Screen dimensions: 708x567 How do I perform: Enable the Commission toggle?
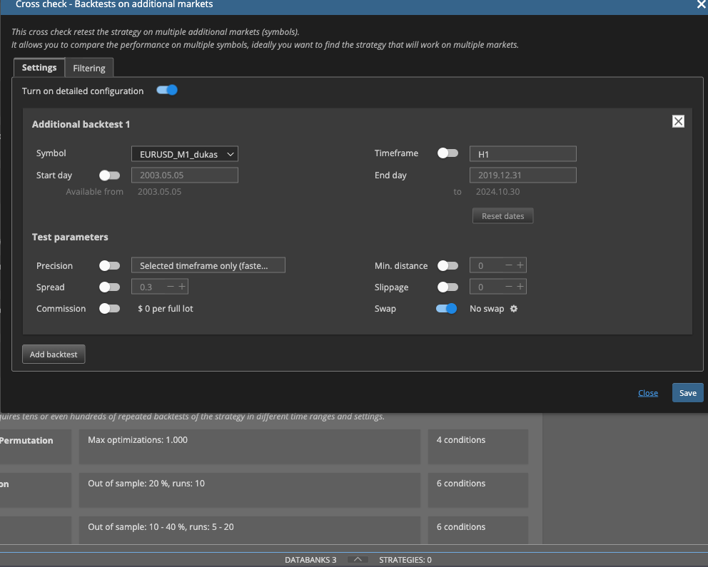110,309
